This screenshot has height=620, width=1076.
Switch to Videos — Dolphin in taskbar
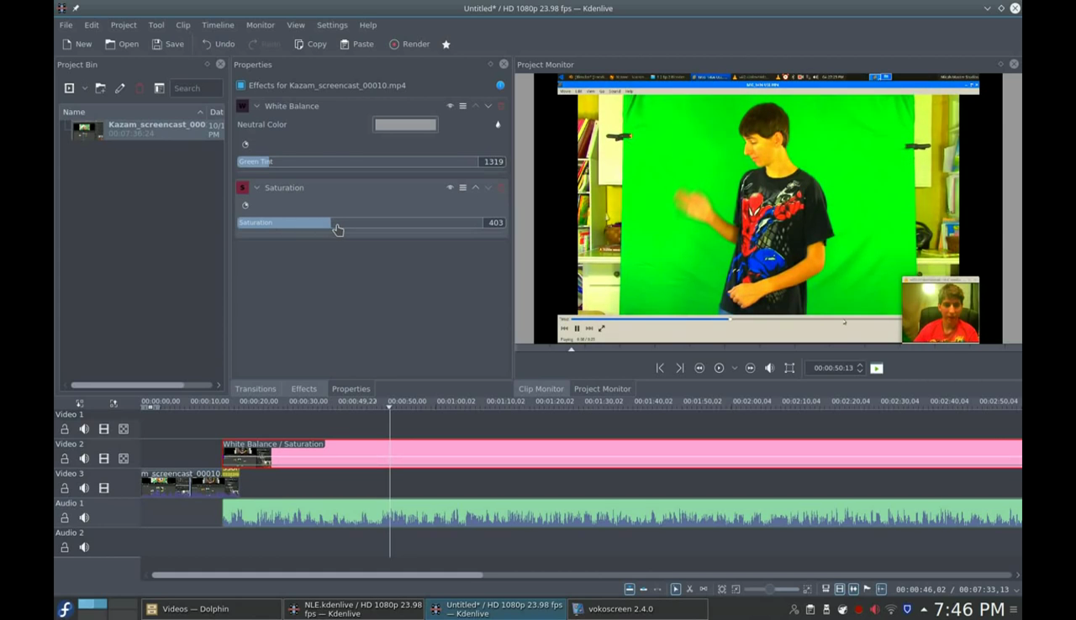211,609
